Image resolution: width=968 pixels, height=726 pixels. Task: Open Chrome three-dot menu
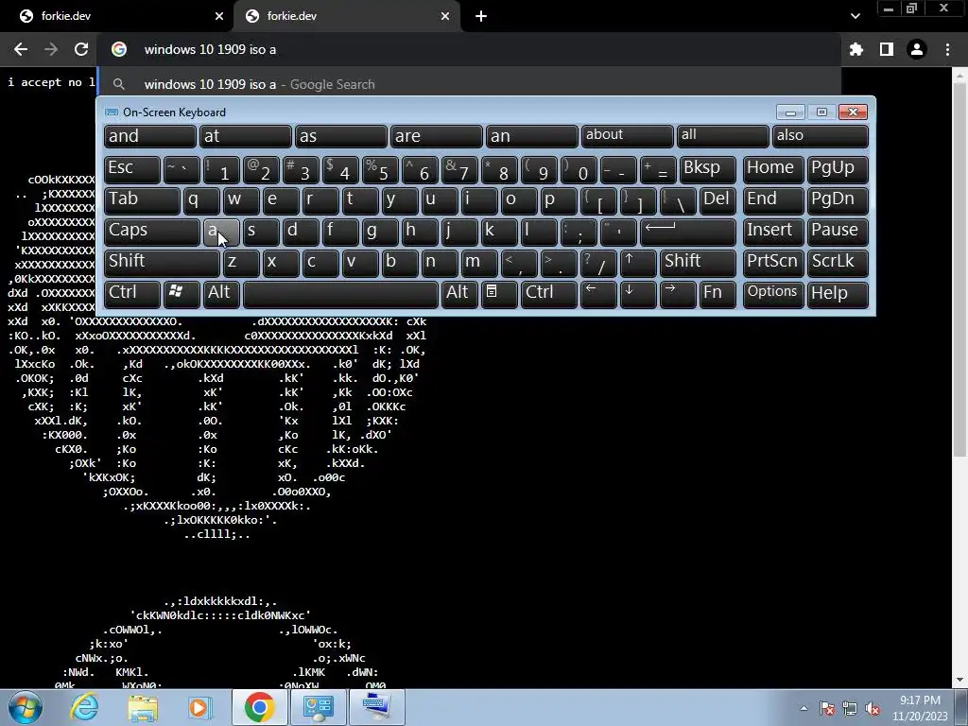(947, 49)
